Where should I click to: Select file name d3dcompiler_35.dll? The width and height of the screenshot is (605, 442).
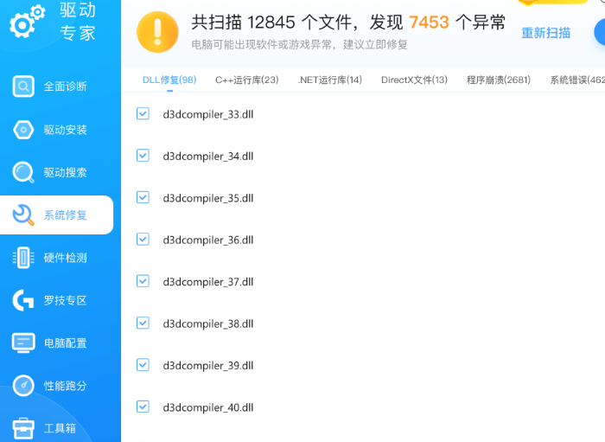[x=208, y=198]
